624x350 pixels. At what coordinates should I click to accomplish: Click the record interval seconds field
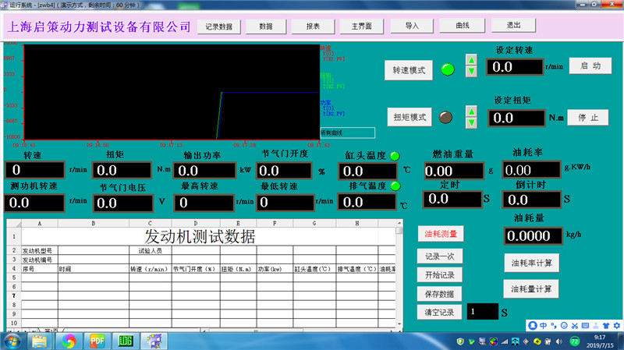pos(481,311)
